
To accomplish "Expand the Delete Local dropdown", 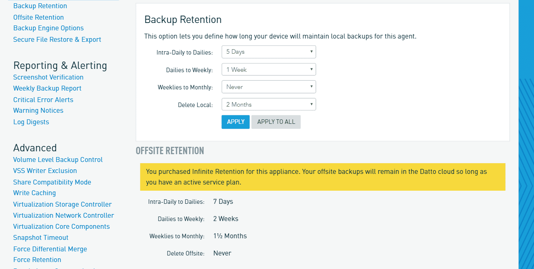I will coord(268,105).
